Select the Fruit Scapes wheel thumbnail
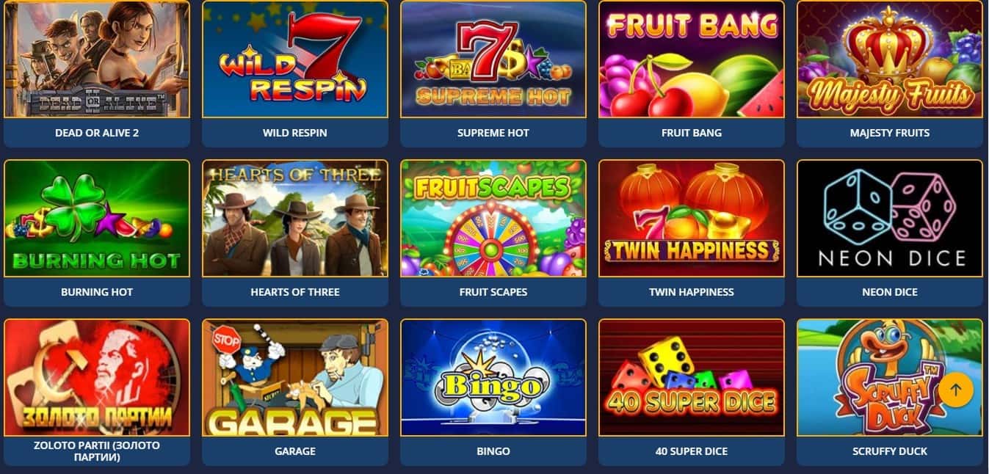This screenshot has height=474, width=989. coord(493,218)
